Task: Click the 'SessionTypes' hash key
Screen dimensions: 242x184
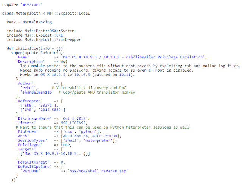Action: 31,140
